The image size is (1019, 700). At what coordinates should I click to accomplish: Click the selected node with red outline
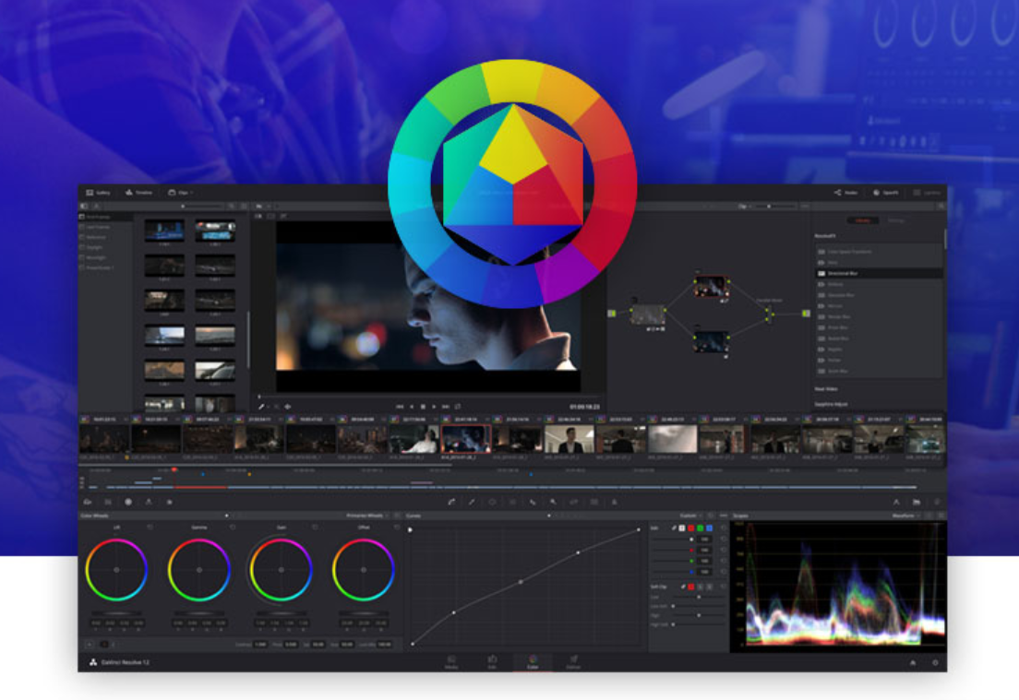pos(711,286)
